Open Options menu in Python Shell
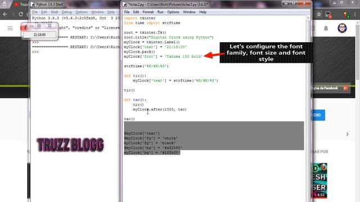The width and height of the screenshot is (360, 202). click(82, 12)
